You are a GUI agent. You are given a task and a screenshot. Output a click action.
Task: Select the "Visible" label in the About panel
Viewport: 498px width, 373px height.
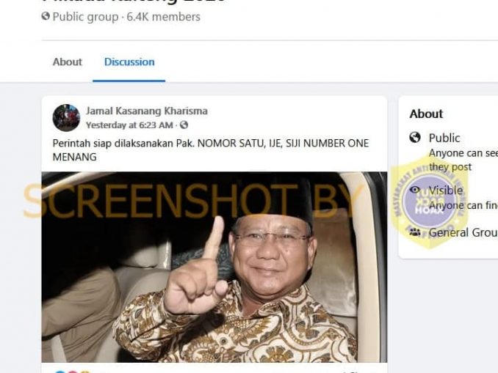click(446, 190)
